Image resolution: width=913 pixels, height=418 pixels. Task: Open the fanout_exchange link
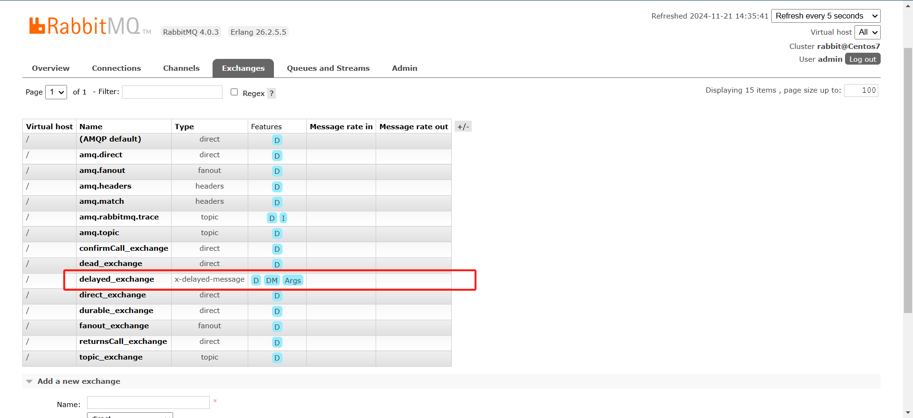114,326
